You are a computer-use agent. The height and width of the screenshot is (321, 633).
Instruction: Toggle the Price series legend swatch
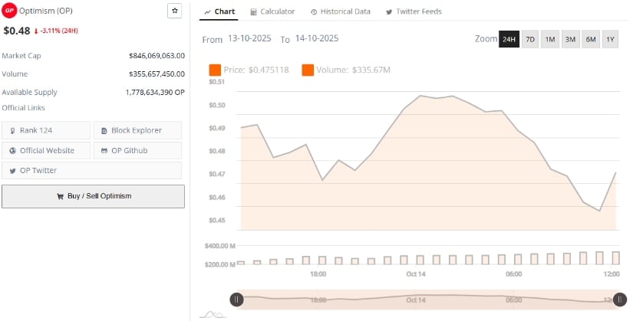pyautogui.click(x=215, y=70)
